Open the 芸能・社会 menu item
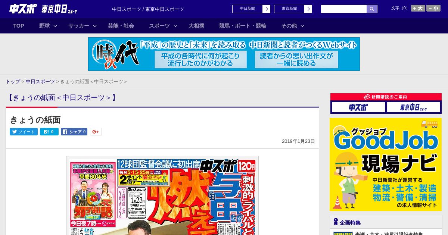448x235 pixels. [x=121, y=26]
